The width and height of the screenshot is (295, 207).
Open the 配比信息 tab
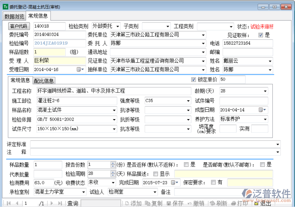pos(43,80)
